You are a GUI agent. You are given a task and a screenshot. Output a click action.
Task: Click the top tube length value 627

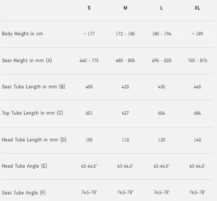click(x=125, y=113)
